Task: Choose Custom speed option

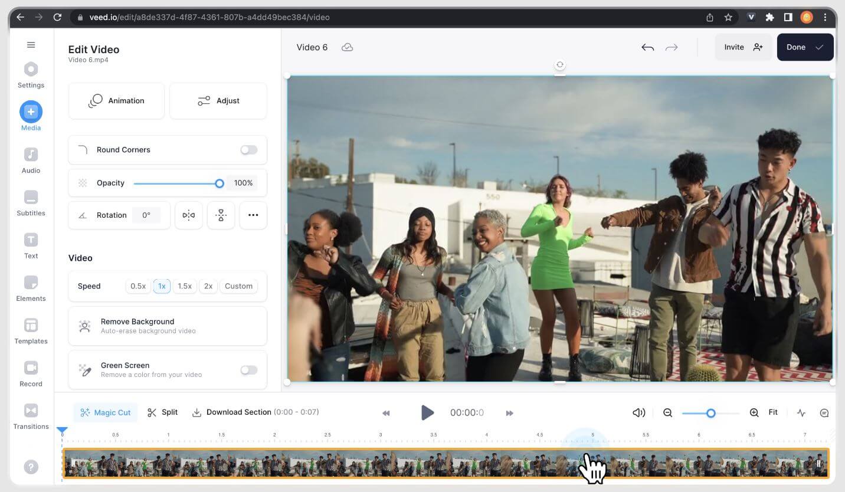Action: click(238, 286)
